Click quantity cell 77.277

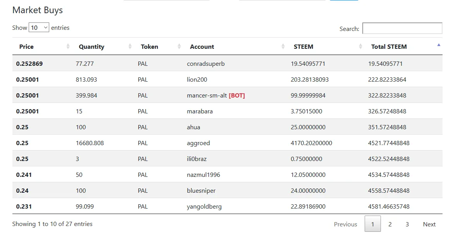pyautogui.click(x=84, y=64)
